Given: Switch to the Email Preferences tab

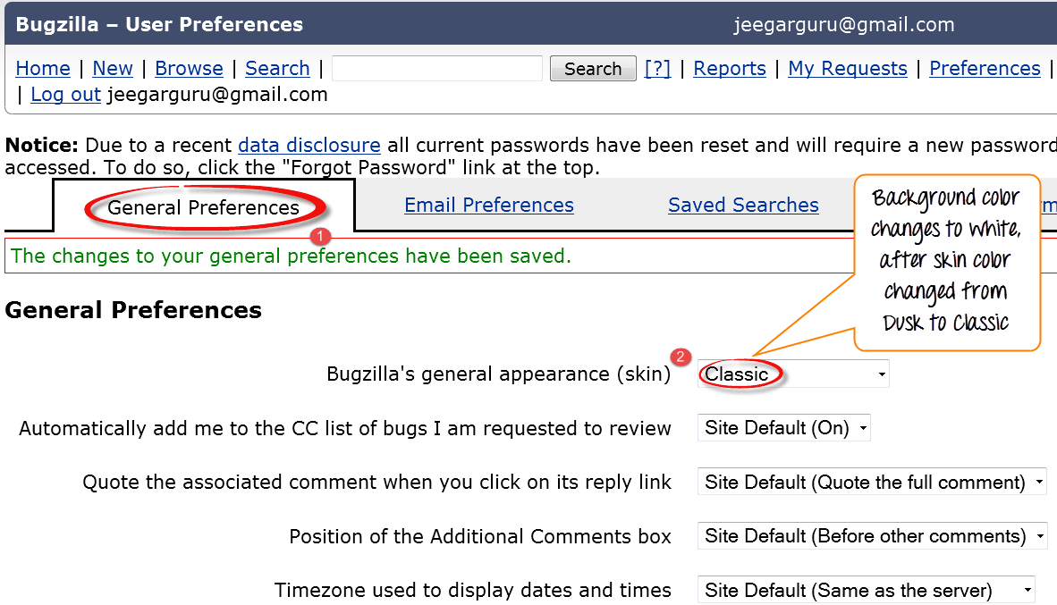Looking at the screenshot, I should point(489,206).
